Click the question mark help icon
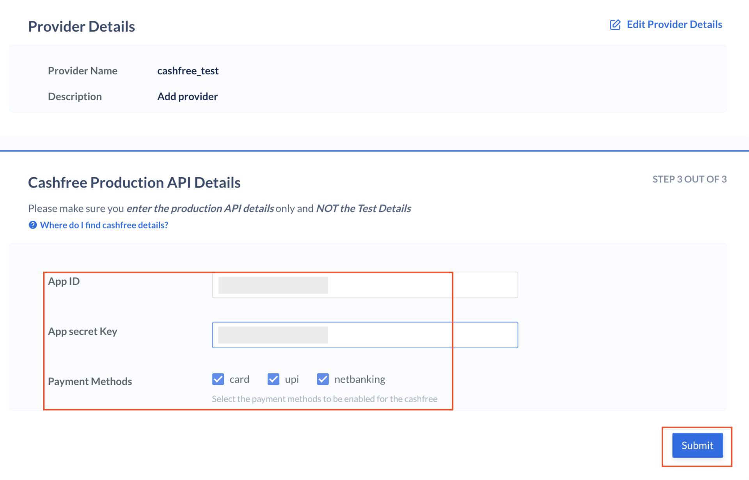This screenshot has width=749, height=480. pyautogui.click(x=33, y=225)
